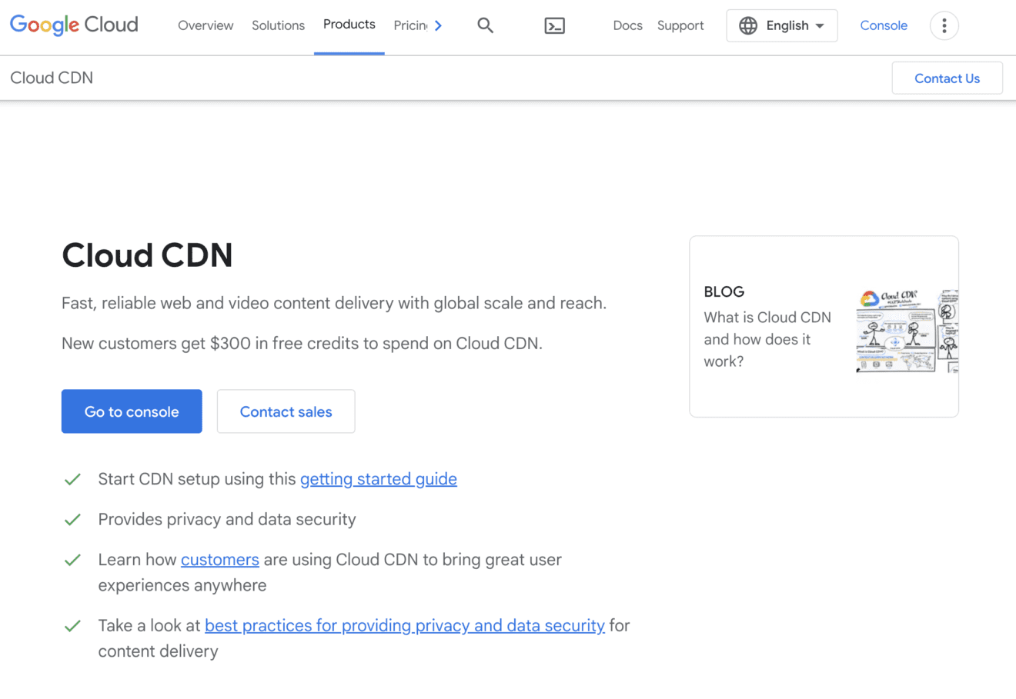The height and width of the screenshot is (699, 1016).
Task: Click the search icon in the top navigation
Action: tap(485, 25)
